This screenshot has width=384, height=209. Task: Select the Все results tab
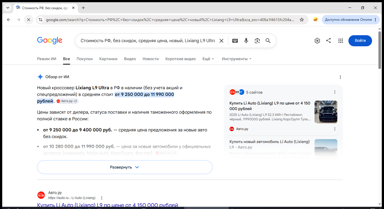coord(66,59)
